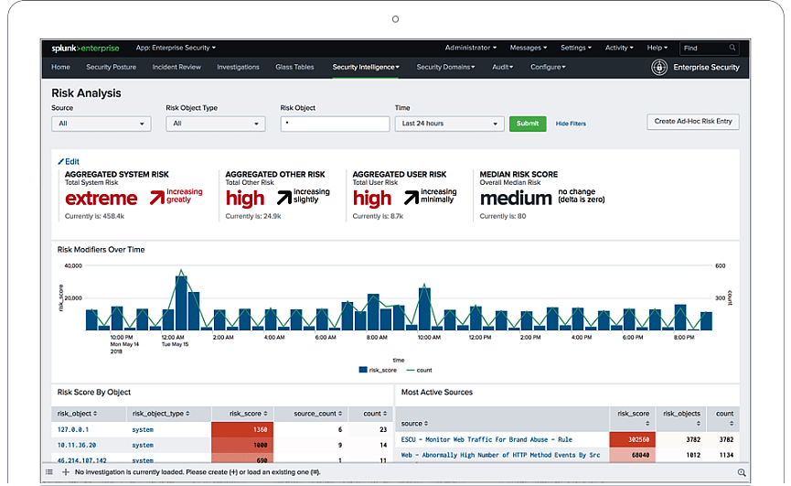Screen dimensions: 791x486
Task: Click the search magnifier in Find box
Action: [732, 48]
